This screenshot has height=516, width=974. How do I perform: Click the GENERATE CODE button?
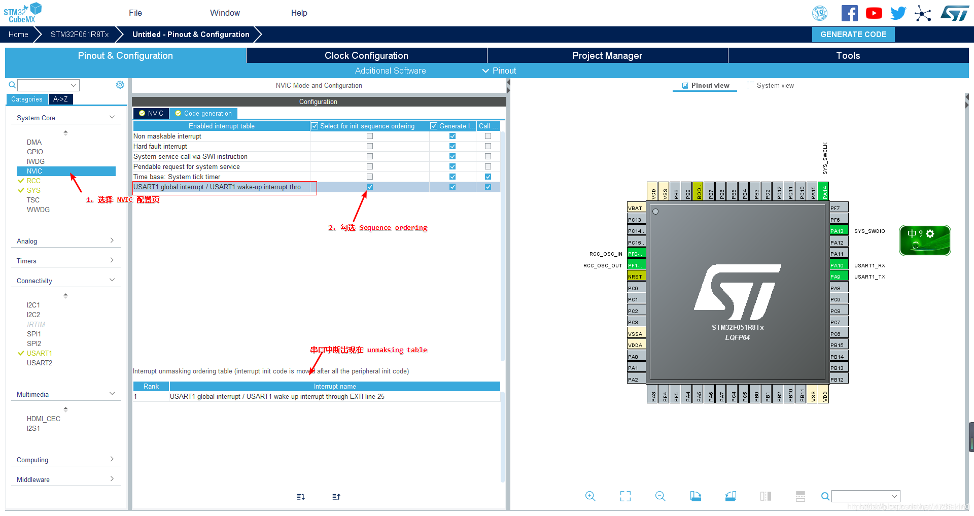pyautogui.click(x=853, y=34)
